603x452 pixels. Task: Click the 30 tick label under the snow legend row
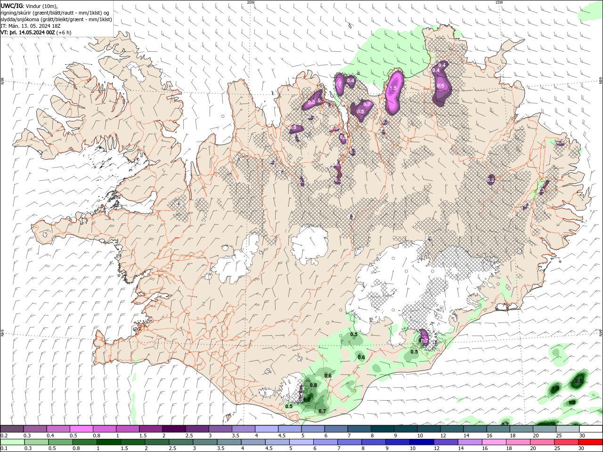(582, 436)
